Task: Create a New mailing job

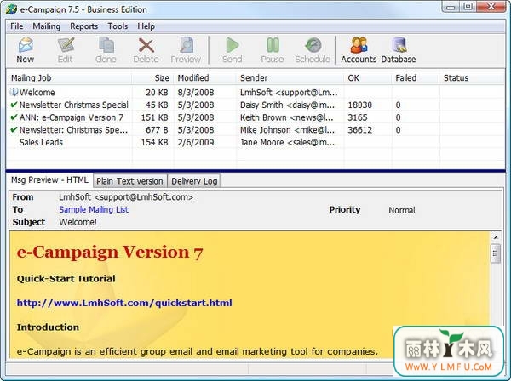Action: tap(25, 50)
